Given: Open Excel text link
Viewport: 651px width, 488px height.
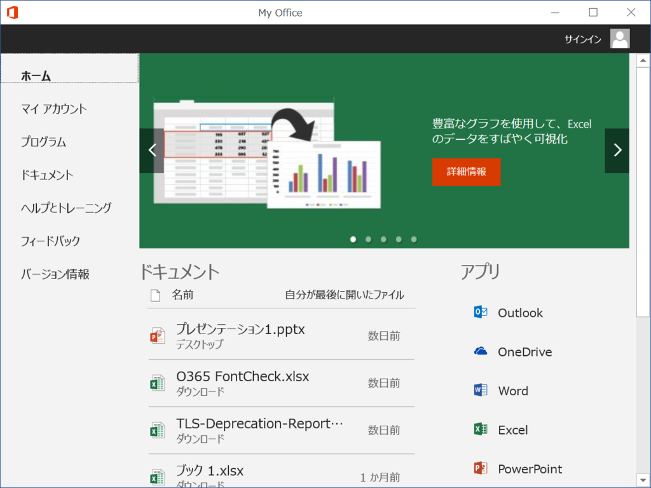Looking at the screenshot, I should point(513,430).
